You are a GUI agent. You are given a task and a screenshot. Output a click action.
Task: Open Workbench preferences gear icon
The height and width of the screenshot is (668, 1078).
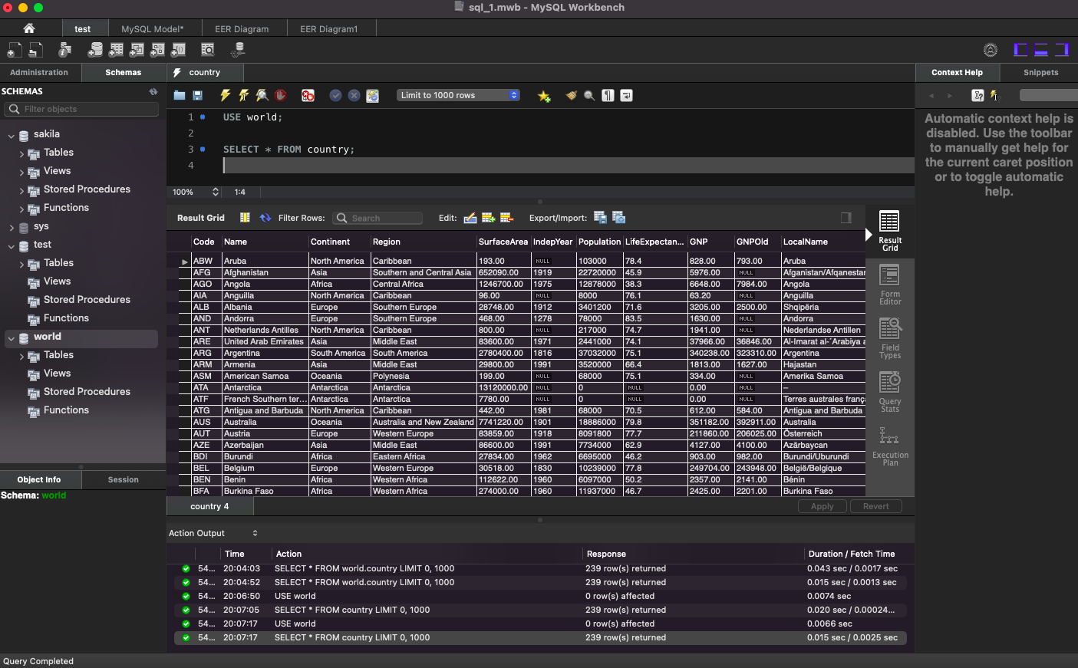991,50
